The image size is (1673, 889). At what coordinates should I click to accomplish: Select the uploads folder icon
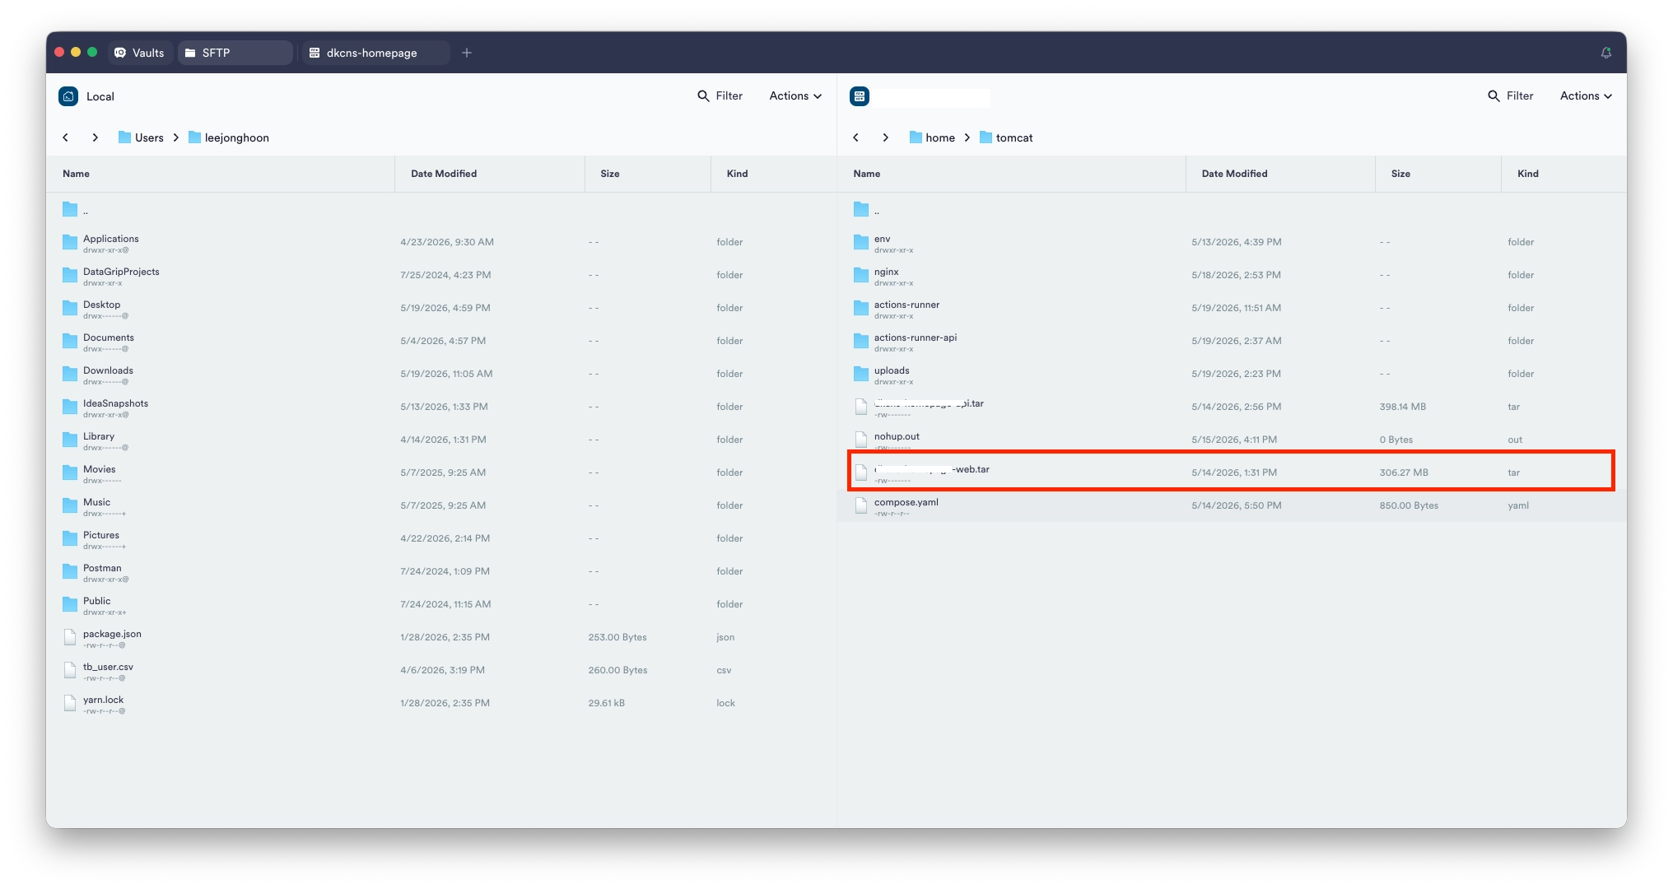(861, 374)
